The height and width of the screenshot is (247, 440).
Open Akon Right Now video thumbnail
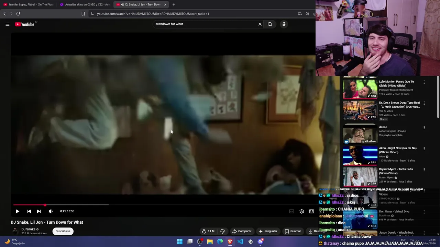[x=360, y=155]
